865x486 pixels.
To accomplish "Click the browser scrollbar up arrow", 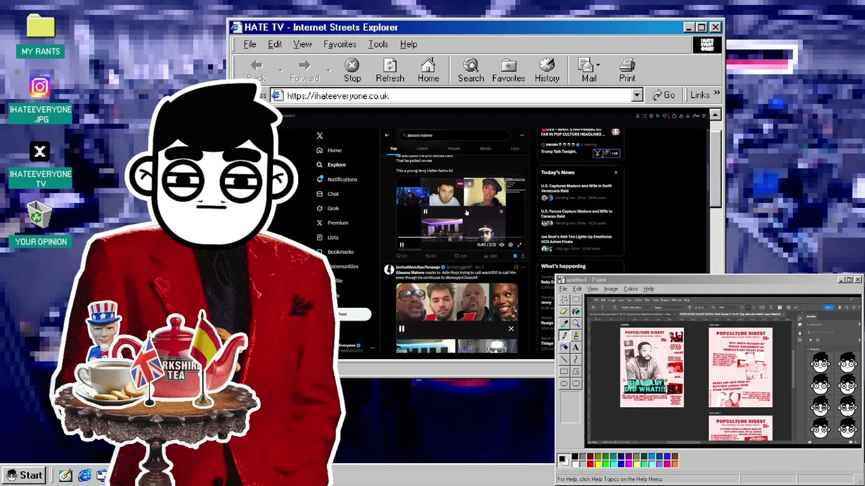I will pos(715,115).
